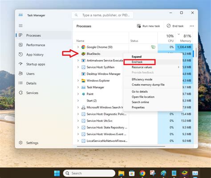Image resolution: width=211 pixels, height=178 pixels.
Task: Click End task in the top toolbar
Action: (175, 26)
